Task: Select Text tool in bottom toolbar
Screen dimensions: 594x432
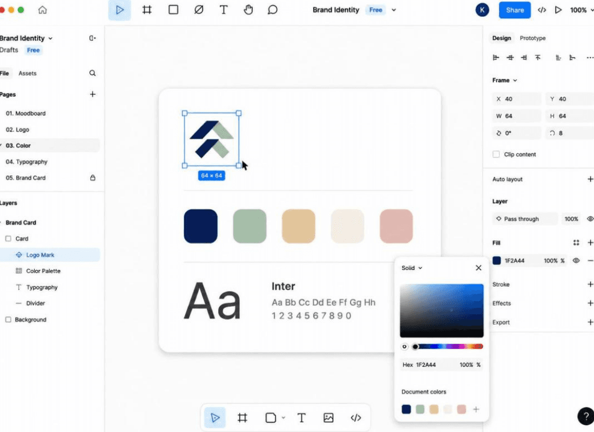Action: click(x=301, y=417)
